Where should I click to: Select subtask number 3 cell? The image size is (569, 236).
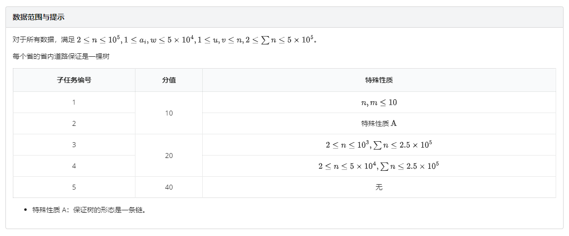click(74, 145)
